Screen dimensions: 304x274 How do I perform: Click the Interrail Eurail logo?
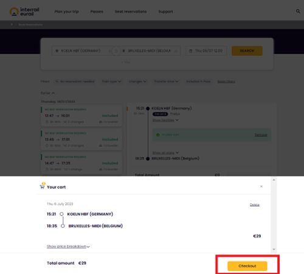click(x=24, y=12)
